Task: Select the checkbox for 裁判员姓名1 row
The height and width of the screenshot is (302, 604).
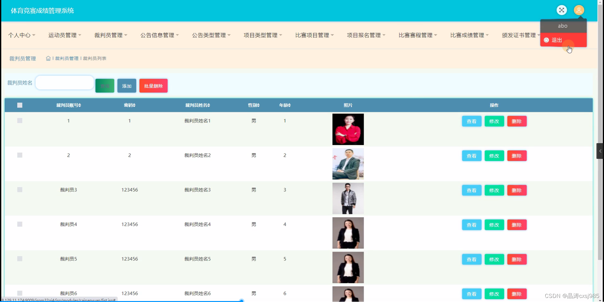Action: pyautogui.click(x=20, y=120)
